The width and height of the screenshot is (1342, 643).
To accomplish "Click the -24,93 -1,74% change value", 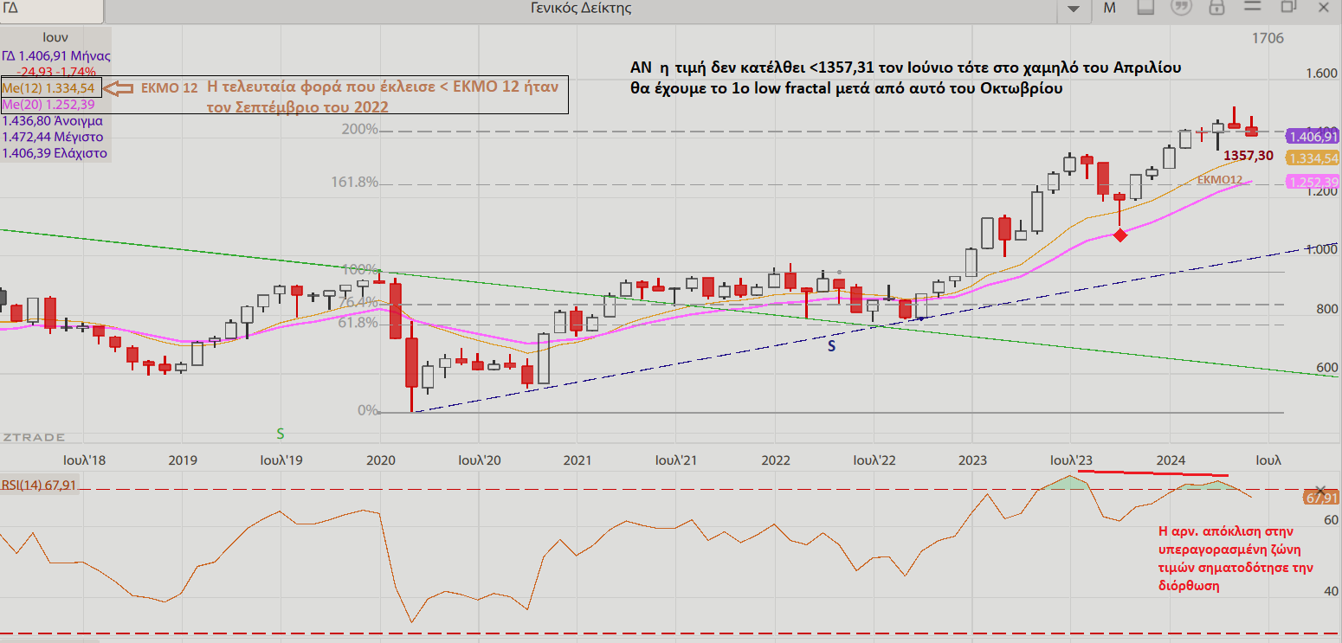I will coord(56,71).
